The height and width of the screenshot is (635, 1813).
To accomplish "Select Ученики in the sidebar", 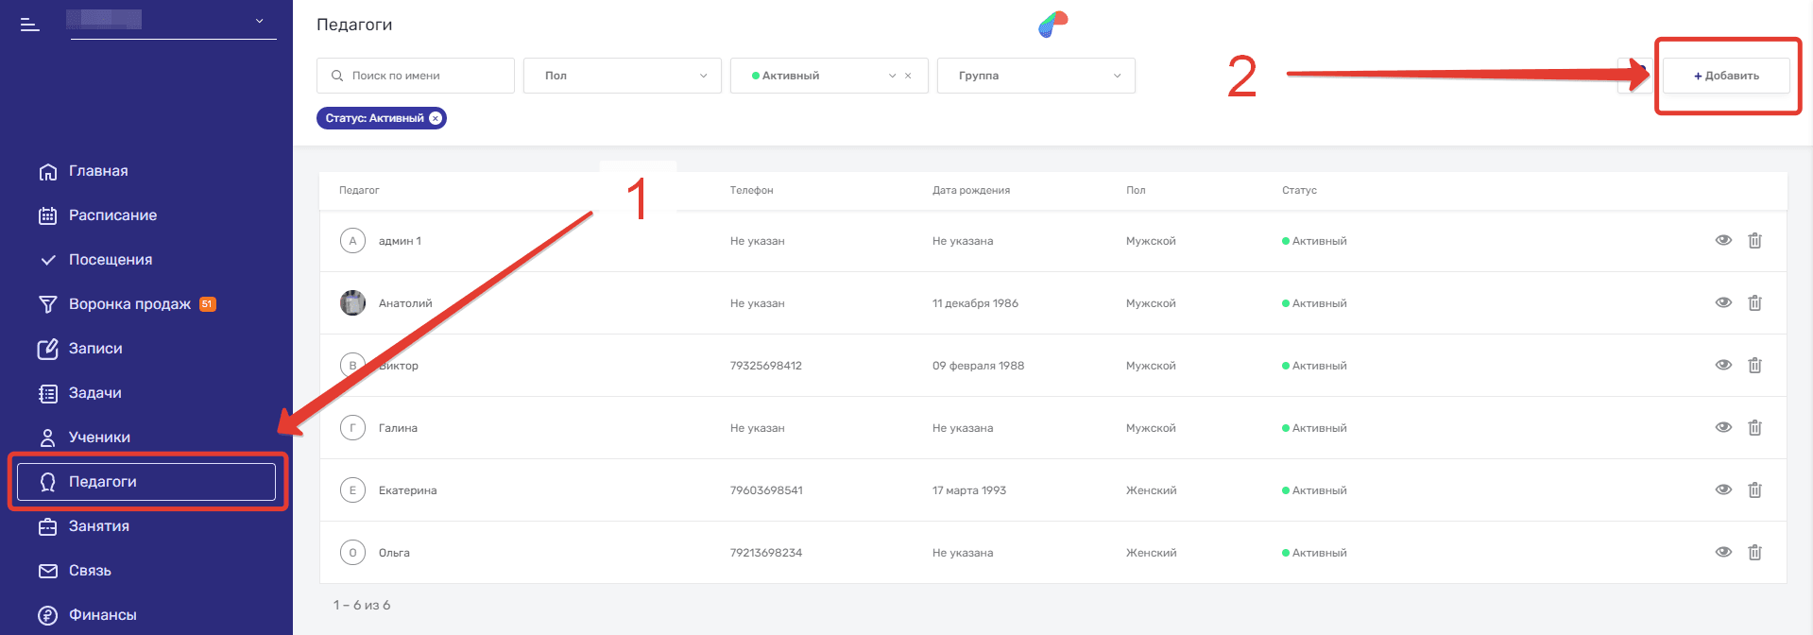I will tap(99, 438).
